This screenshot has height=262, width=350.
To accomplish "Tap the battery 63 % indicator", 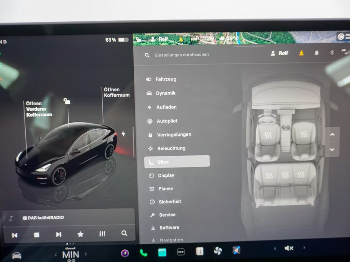I will click(117, 40).
